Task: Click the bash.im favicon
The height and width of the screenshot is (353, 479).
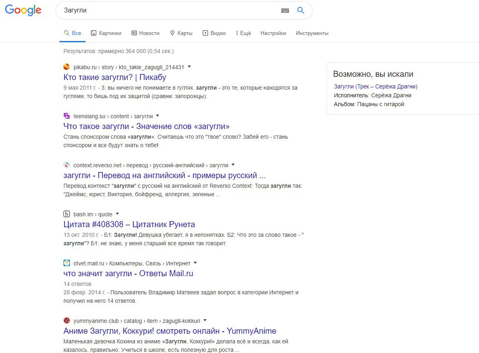Action: (67, 214)
